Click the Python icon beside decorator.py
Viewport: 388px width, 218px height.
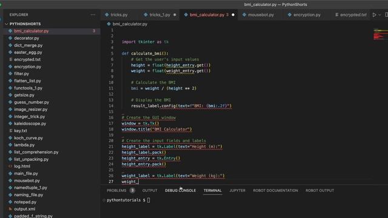(x=10, y=38)
